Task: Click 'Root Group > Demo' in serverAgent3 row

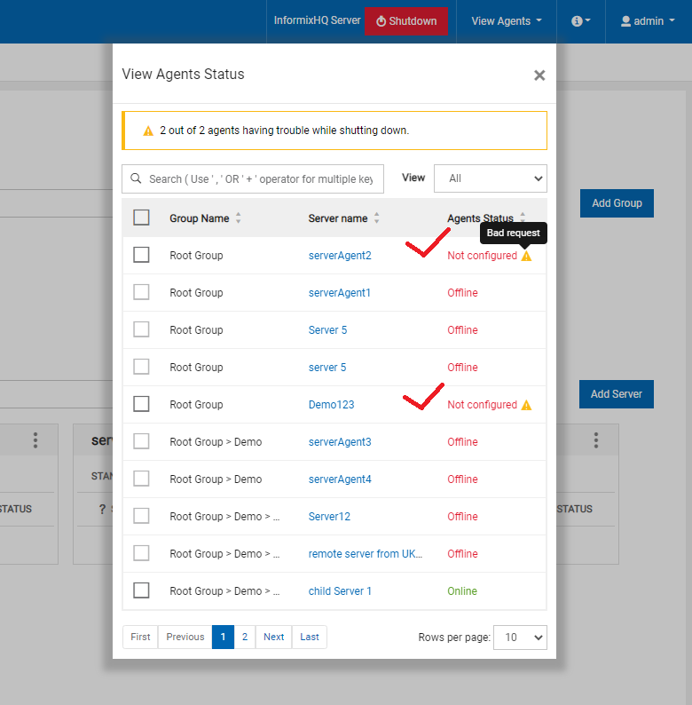Action: (216, 442)
